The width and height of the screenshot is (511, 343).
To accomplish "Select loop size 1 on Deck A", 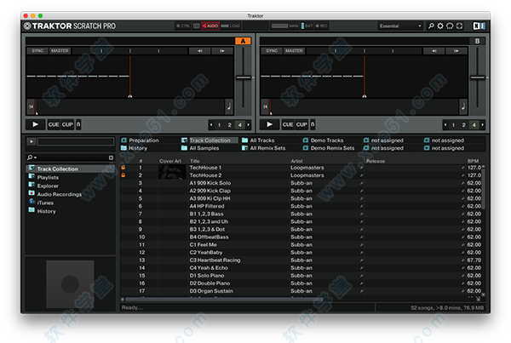I will click(219, 125).
